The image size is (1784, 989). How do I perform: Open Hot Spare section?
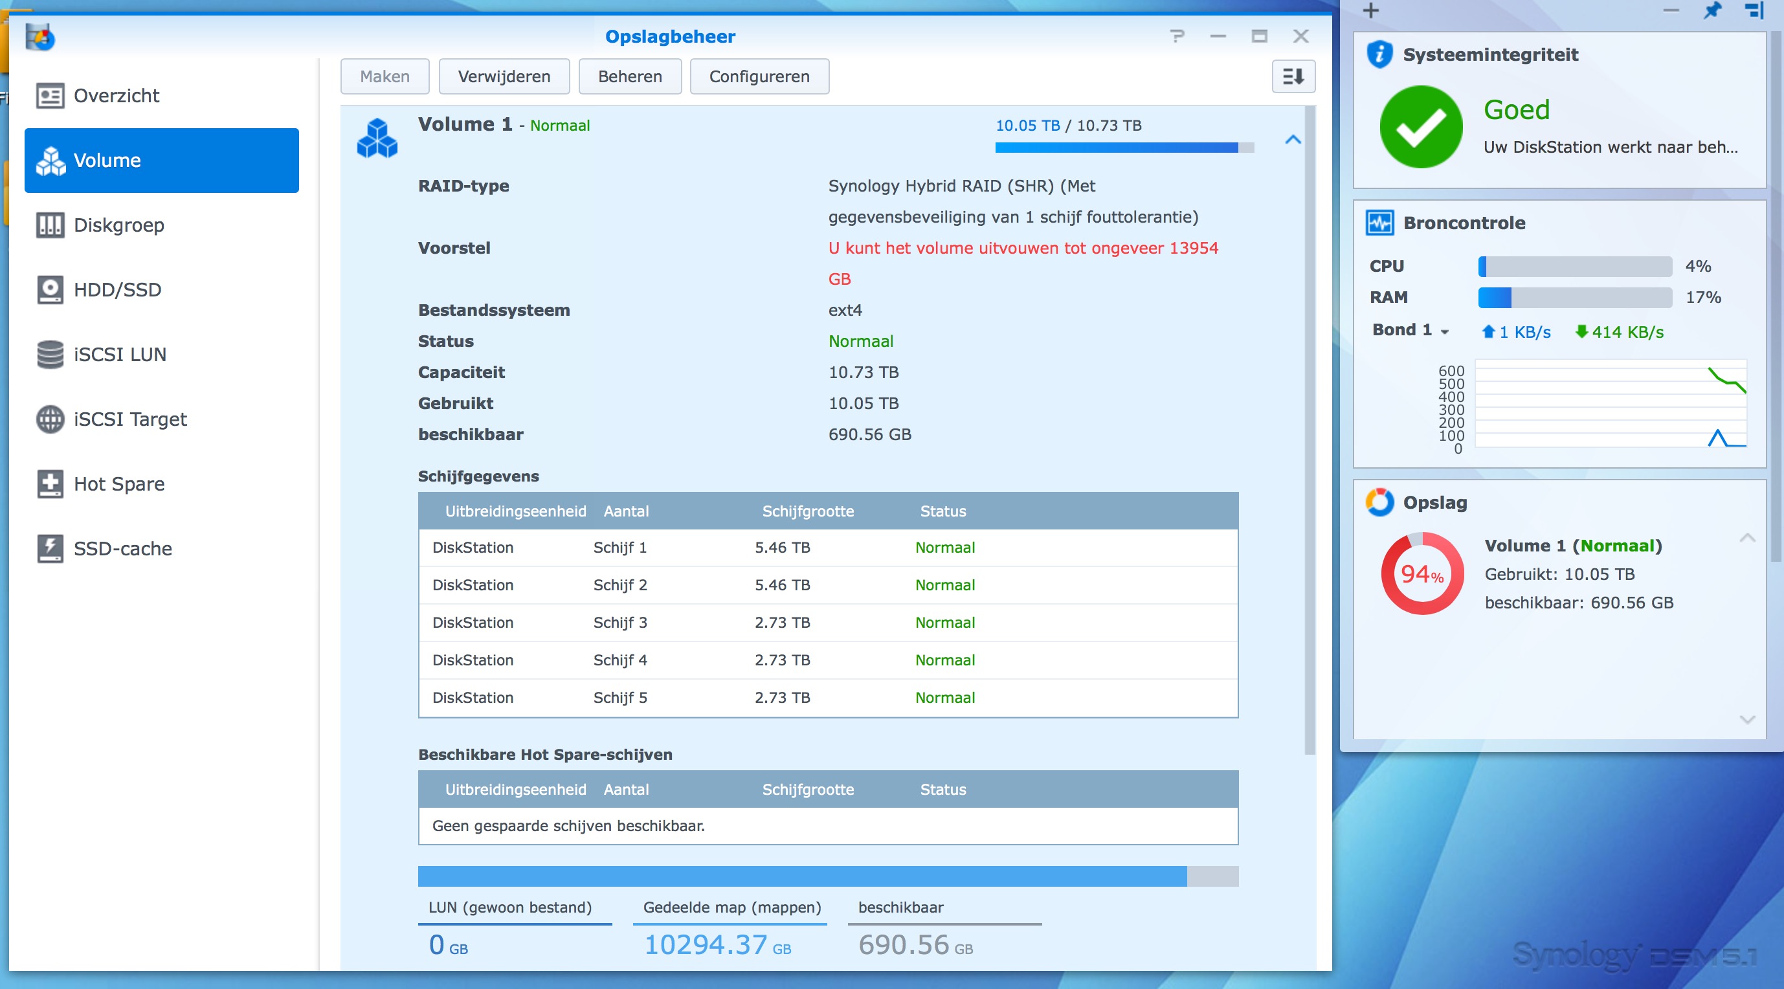[161, 483]
